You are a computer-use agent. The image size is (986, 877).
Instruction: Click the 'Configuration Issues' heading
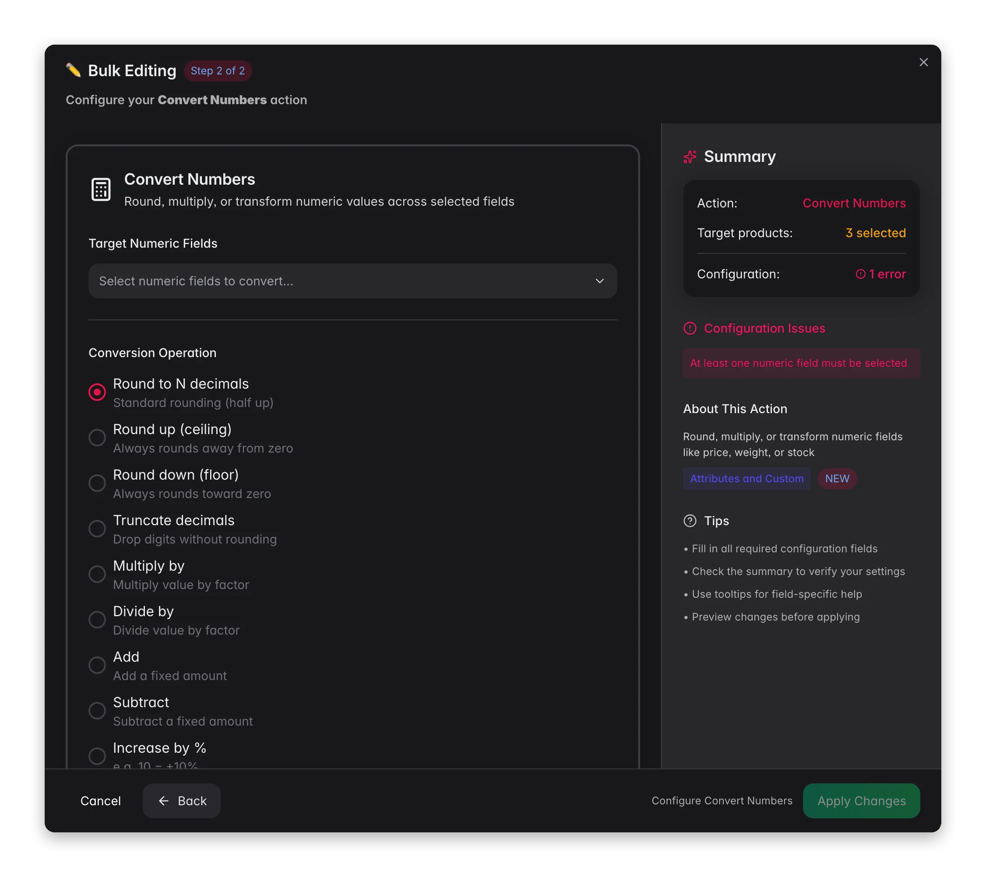[x=764, y=328]
